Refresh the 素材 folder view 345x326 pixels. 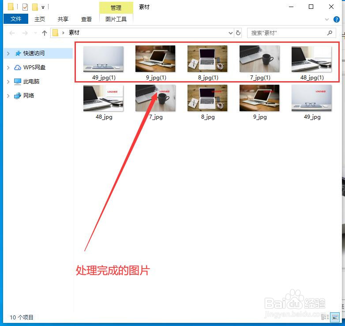[x=238, y=33]
